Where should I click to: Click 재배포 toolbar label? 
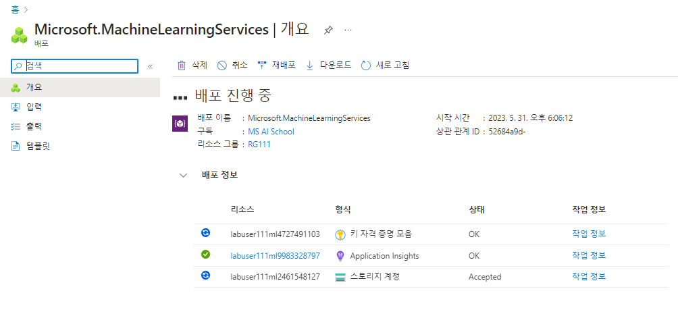(x=284, y=66)
